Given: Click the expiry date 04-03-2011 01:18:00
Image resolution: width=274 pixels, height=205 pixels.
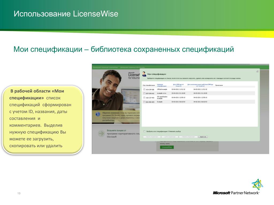Looking at the screenshot, I should tap(200, 93).
